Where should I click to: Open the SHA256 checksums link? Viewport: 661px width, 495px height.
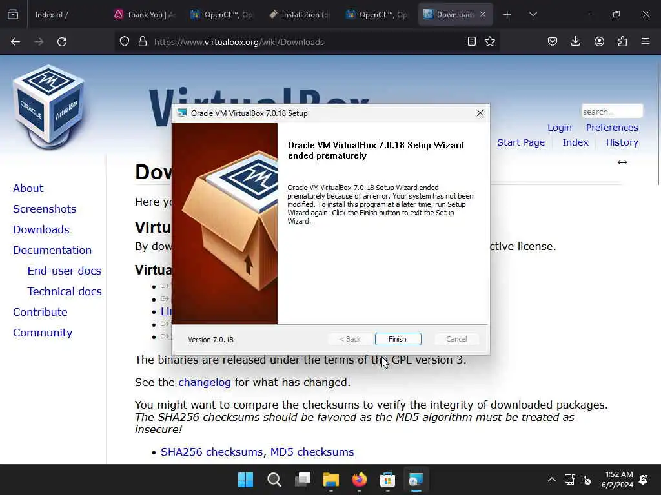pos(213,452)
